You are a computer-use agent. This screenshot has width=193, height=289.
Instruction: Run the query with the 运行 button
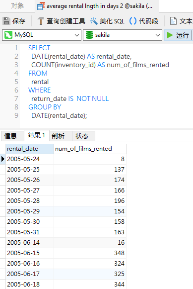[x=178, y=35]
